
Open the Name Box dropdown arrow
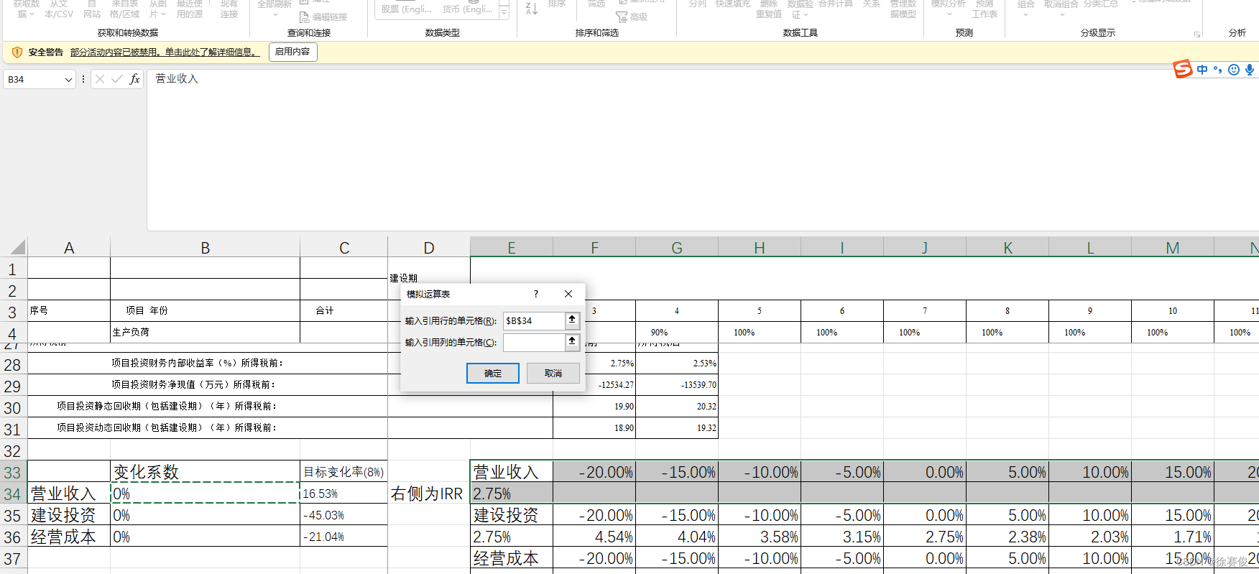pyautogui.click(x=68, y=80)
